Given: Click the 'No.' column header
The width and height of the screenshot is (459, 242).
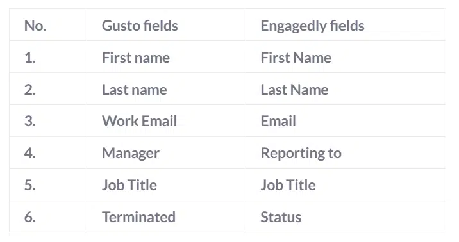Looking at the screenshot, I should [x=48, y=25].
